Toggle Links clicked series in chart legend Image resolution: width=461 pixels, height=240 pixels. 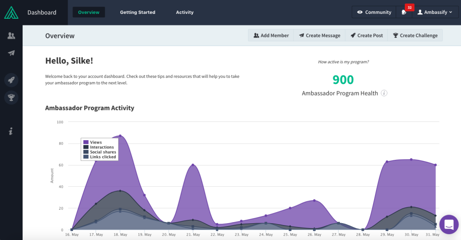[100, 157]
